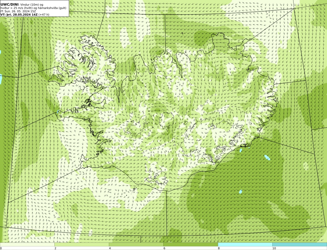Click the 8–10 m/s light cyan legend swatch
Screen dimensions: 327x250
coord(245,244)
